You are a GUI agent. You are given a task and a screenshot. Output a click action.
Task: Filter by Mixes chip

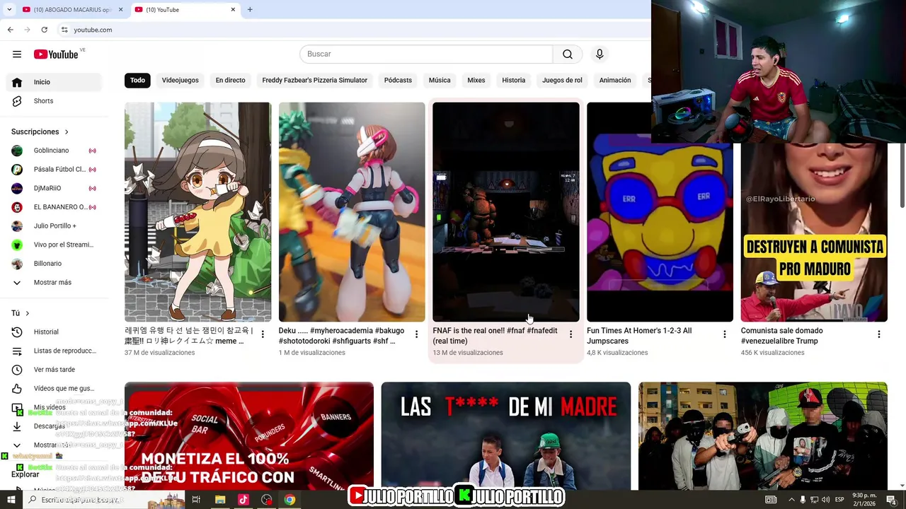pyautogui.click(x=476, y=80)
